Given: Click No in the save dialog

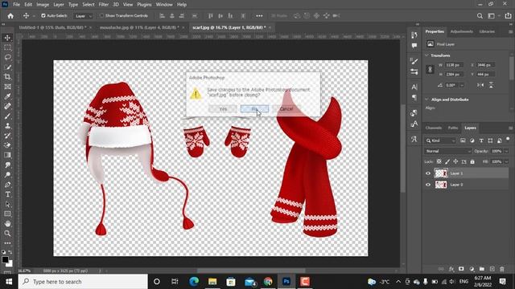Looking at the screenshot, I should click(x=254, y=109).
